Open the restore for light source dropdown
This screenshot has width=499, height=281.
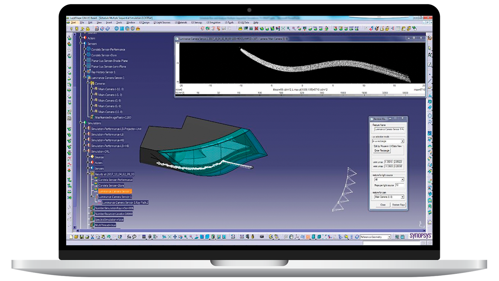pyautogui.click(x=402, y=180)
